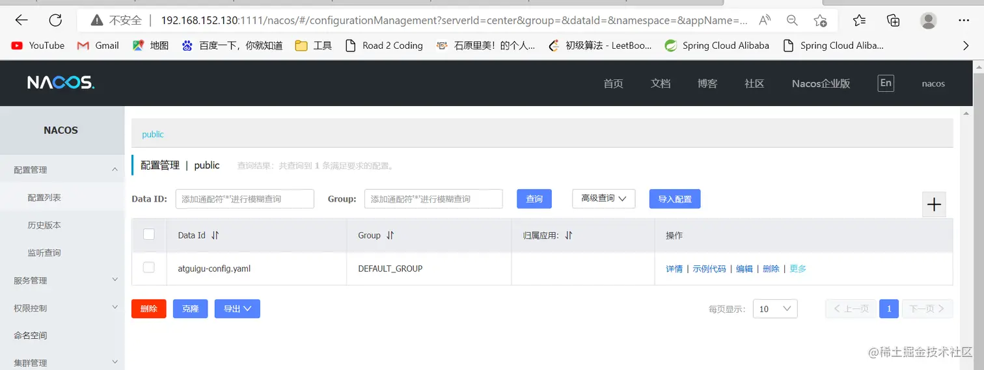This screenshot has width=984, height=370.
Task: Select the atguigu-config.yaml cell text
Action: (214, 269)
